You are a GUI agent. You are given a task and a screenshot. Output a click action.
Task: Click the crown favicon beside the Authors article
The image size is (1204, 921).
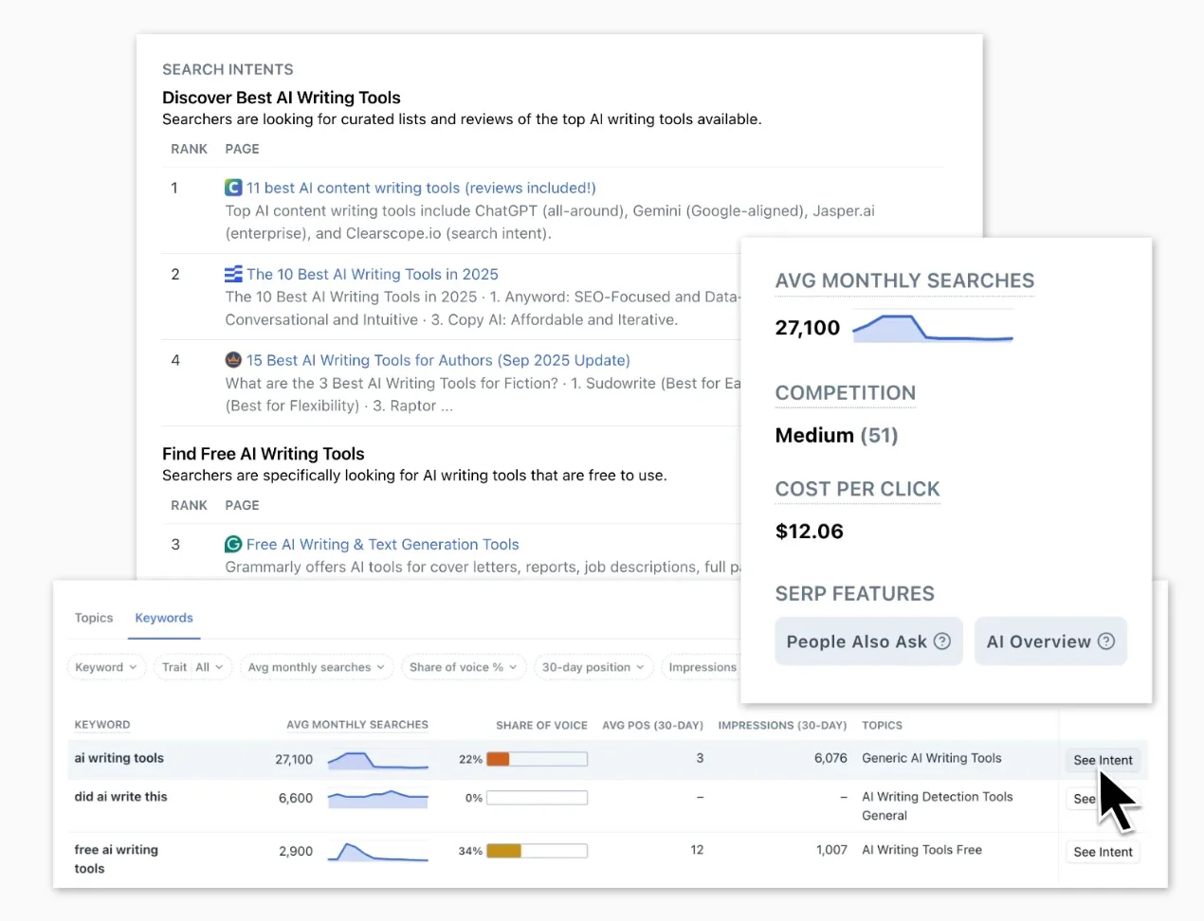coord(233,361)
